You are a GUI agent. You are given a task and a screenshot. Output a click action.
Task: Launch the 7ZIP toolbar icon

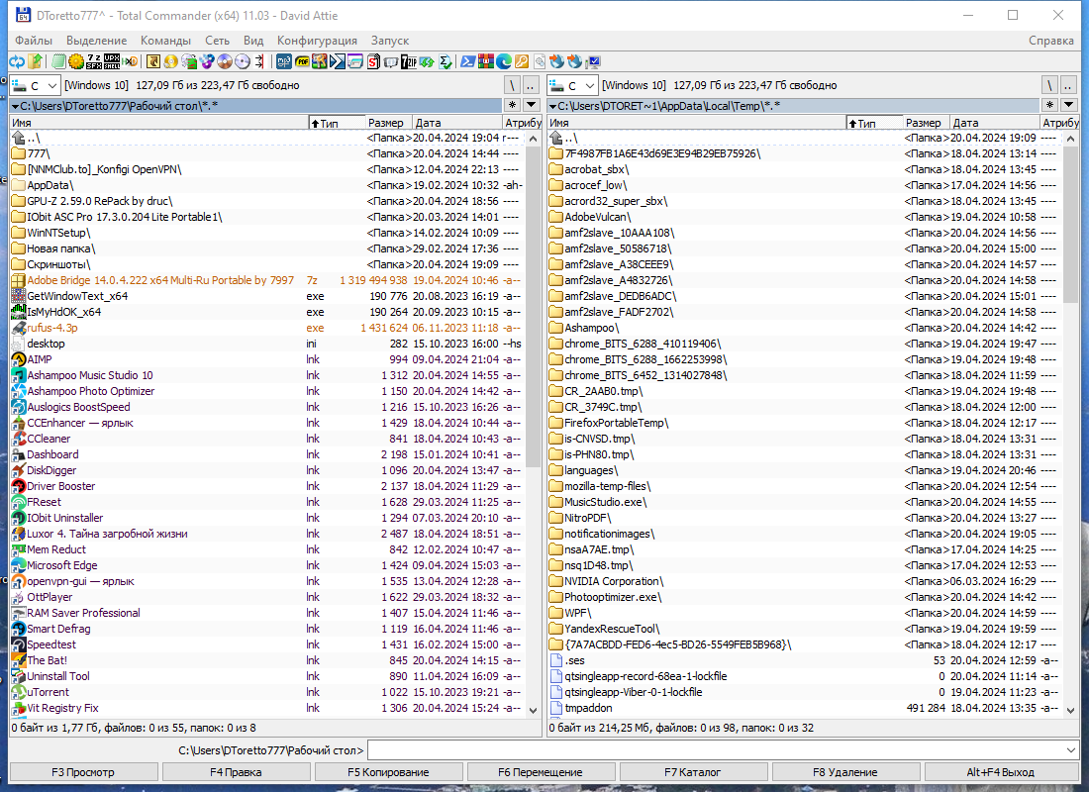tap(408, 61)
